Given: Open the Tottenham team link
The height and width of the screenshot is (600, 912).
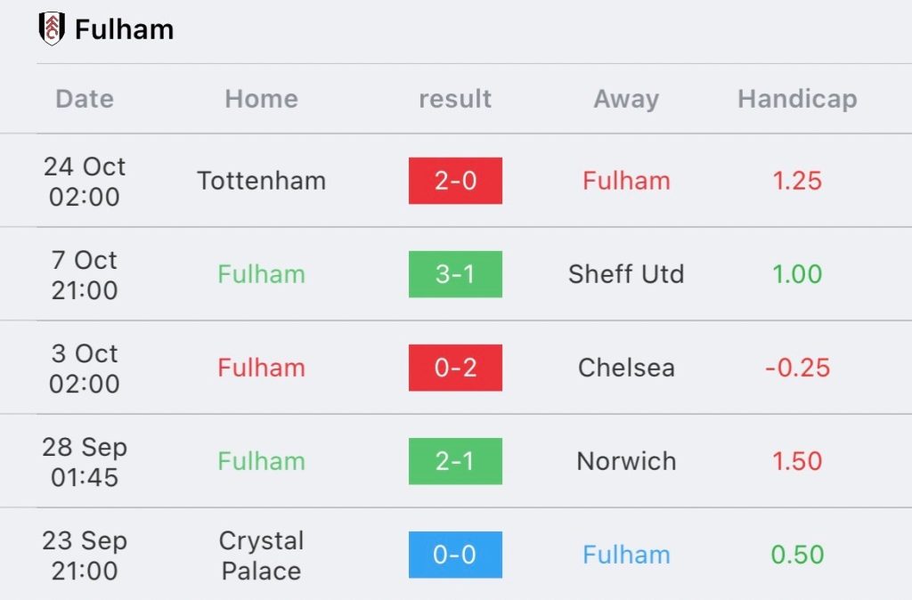Looking at the screenshot, I should tap(262, 181).
